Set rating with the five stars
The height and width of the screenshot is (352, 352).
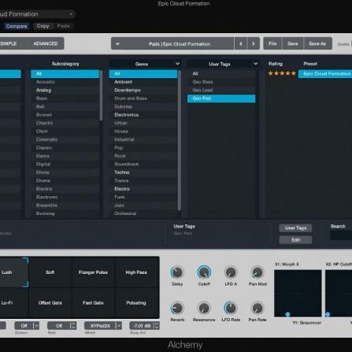coord(282,73)
